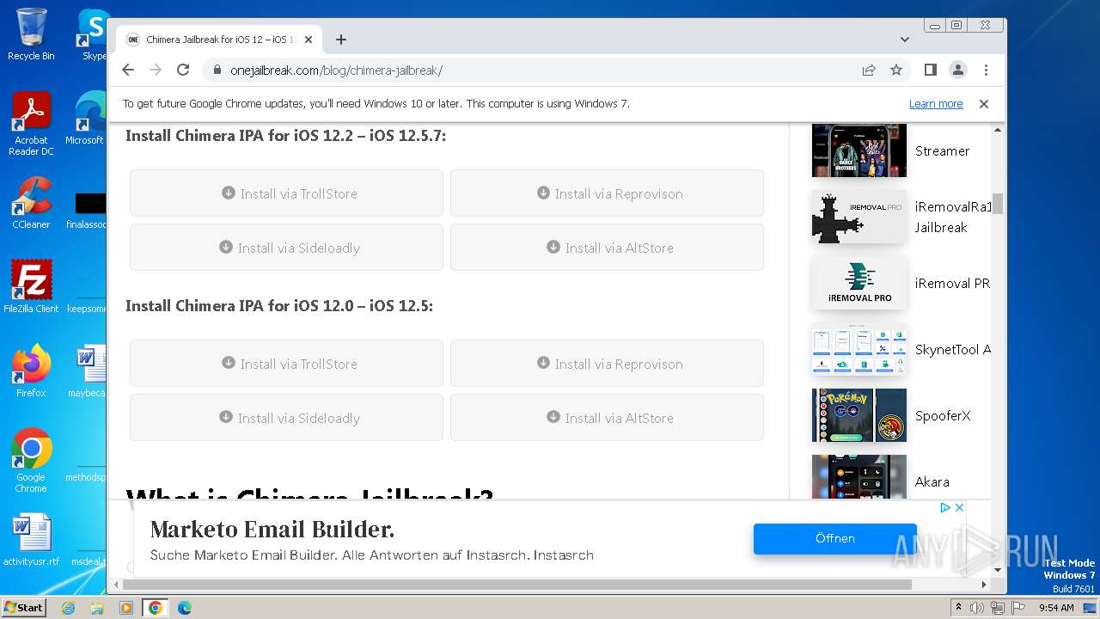Viewport: 1100px width, 619px height.
Task: Open the AdChoices triangle icon
Action: [x=944, y=508]
